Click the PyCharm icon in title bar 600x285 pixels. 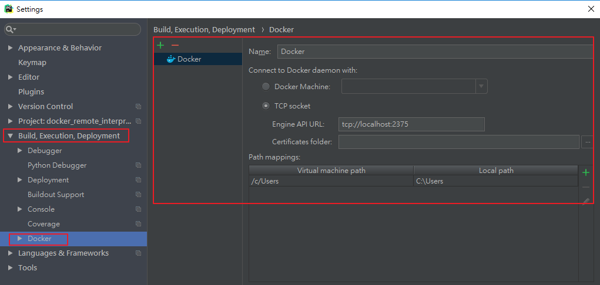tap(9, 9)
